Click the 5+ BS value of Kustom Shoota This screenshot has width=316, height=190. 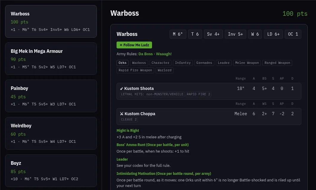click(x=264, y=88)
